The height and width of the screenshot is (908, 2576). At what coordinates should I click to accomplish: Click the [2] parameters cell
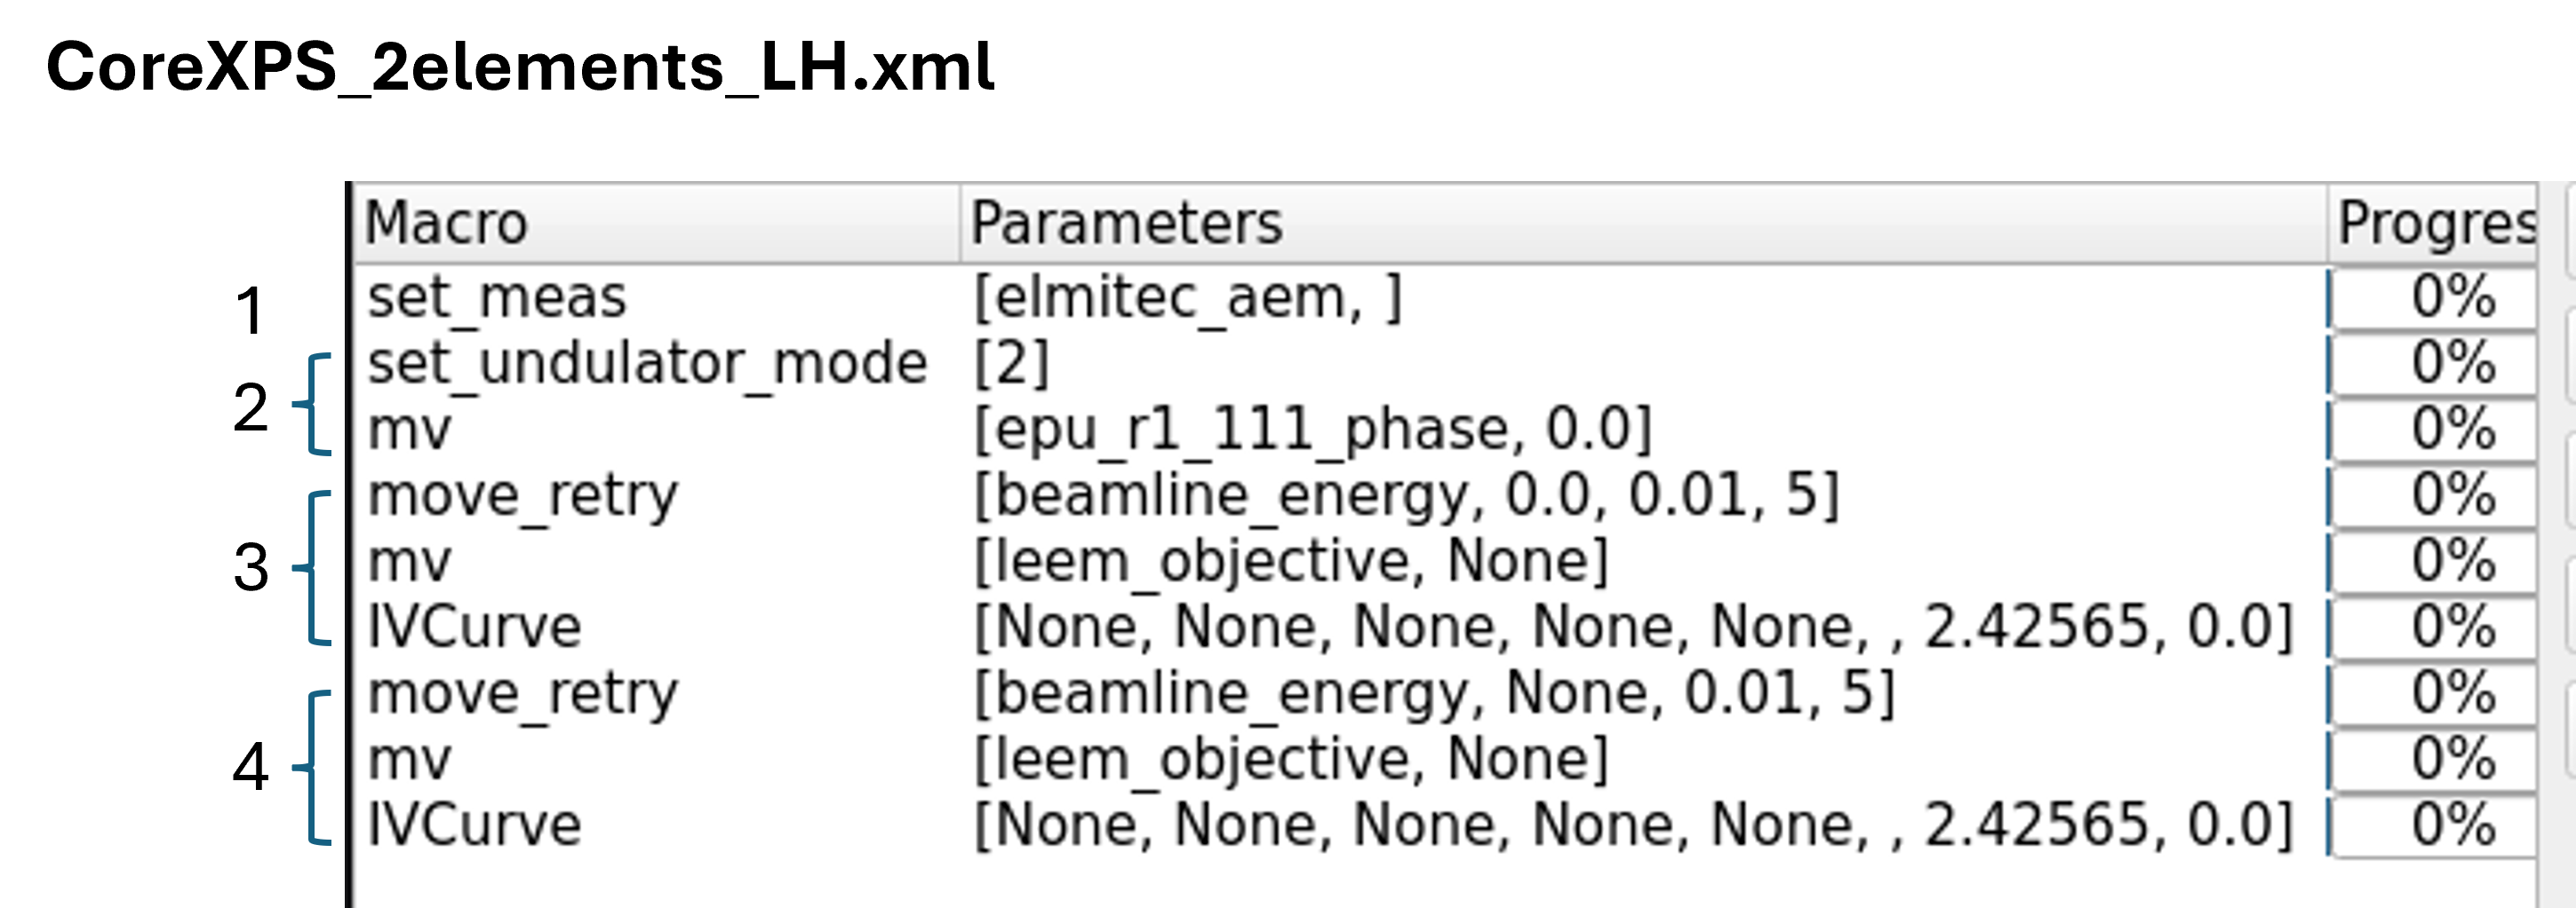click(x=1011, y=363)
